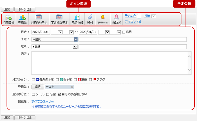
Task: Enable 伝言 notification checkbox
Action: point(48,94)
